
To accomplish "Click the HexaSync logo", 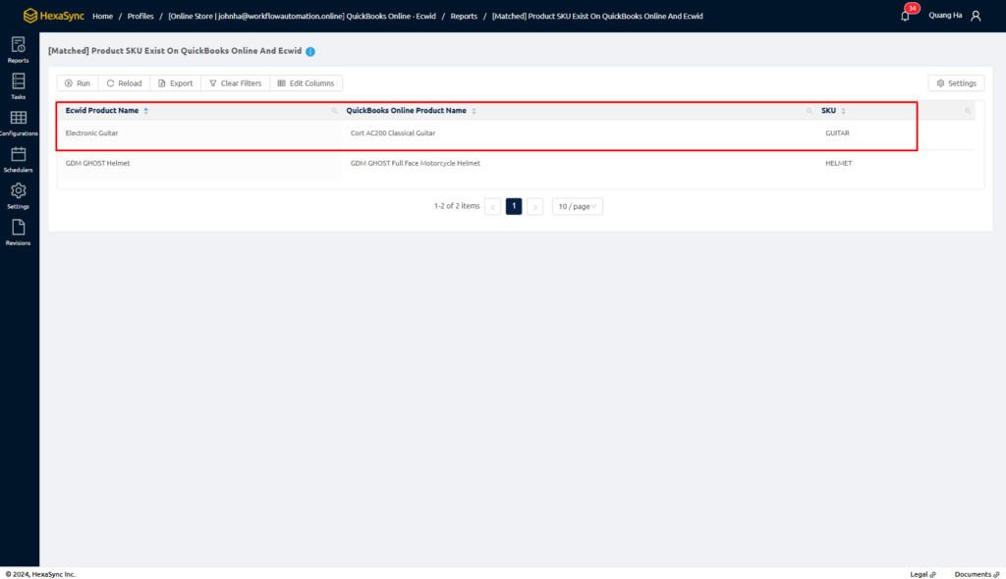I will (x=53, y=16).
